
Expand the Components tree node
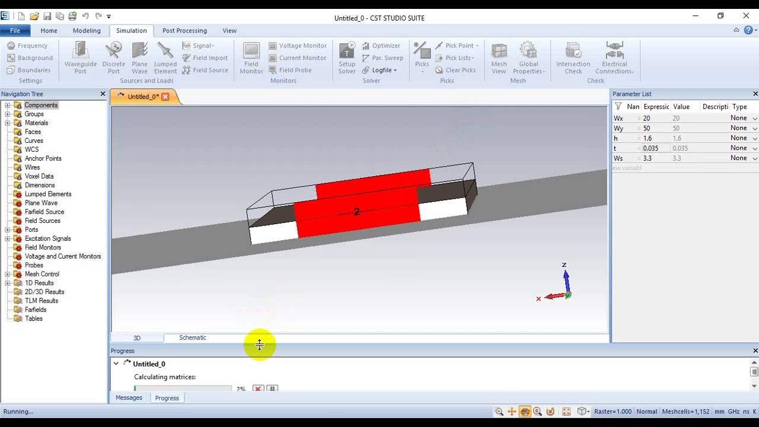coord(8,105)
